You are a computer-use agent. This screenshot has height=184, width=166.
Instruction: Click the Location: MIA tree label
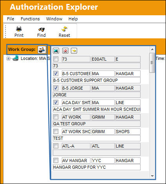click(x=33, y=58)
